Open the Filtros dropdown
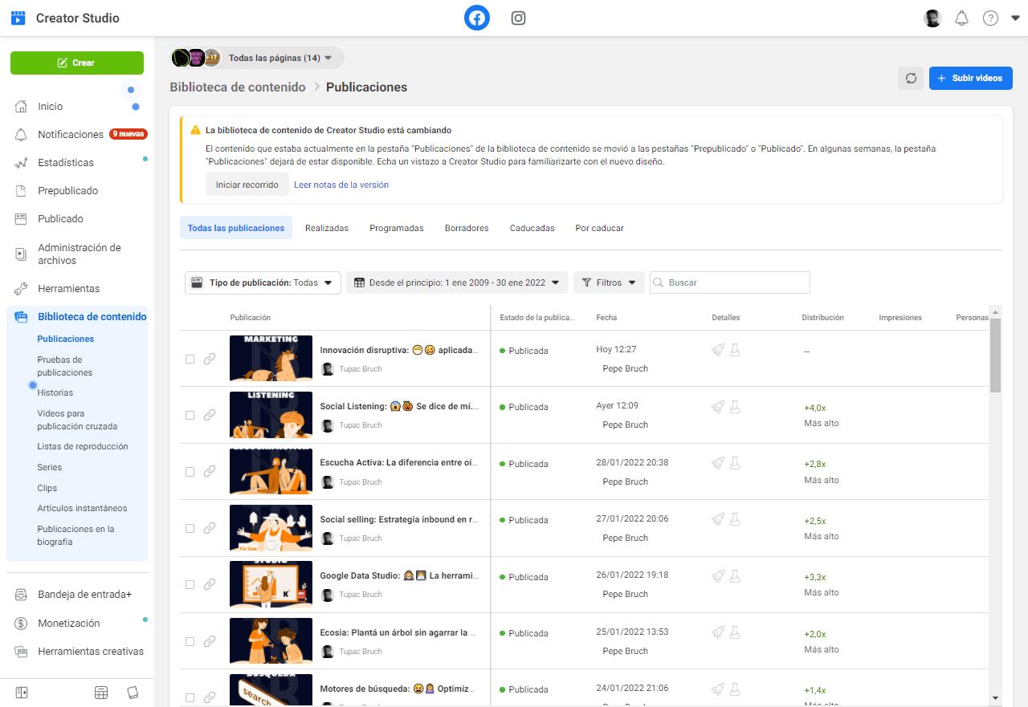 [x=608, y=282]
